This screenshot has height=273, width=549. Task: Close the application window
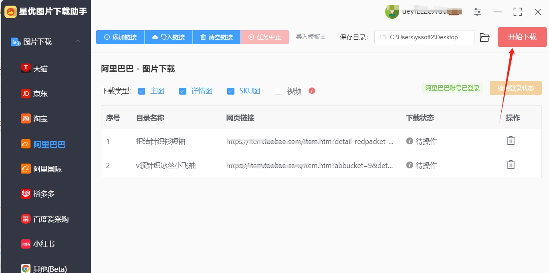coord(538,12)
